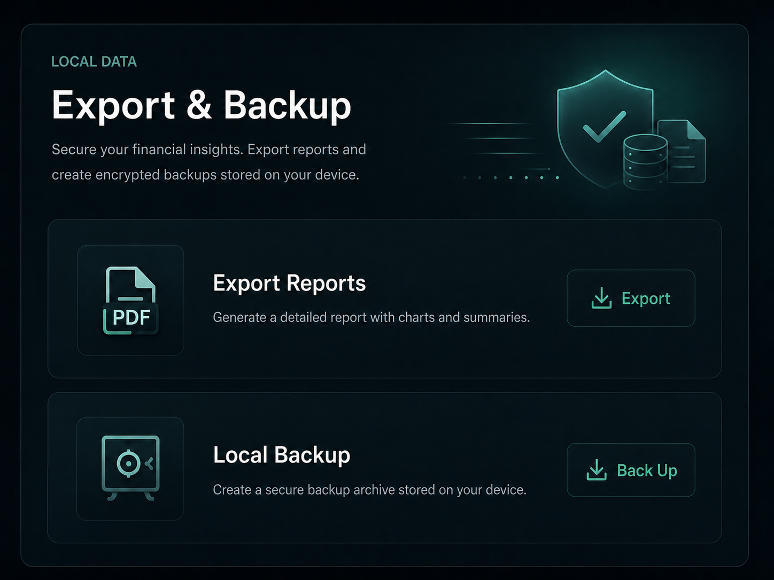The image size is (774, 580).
Task: Click the LOCAL DATA label
Action: pyautogui.click(x=94, y=61)
